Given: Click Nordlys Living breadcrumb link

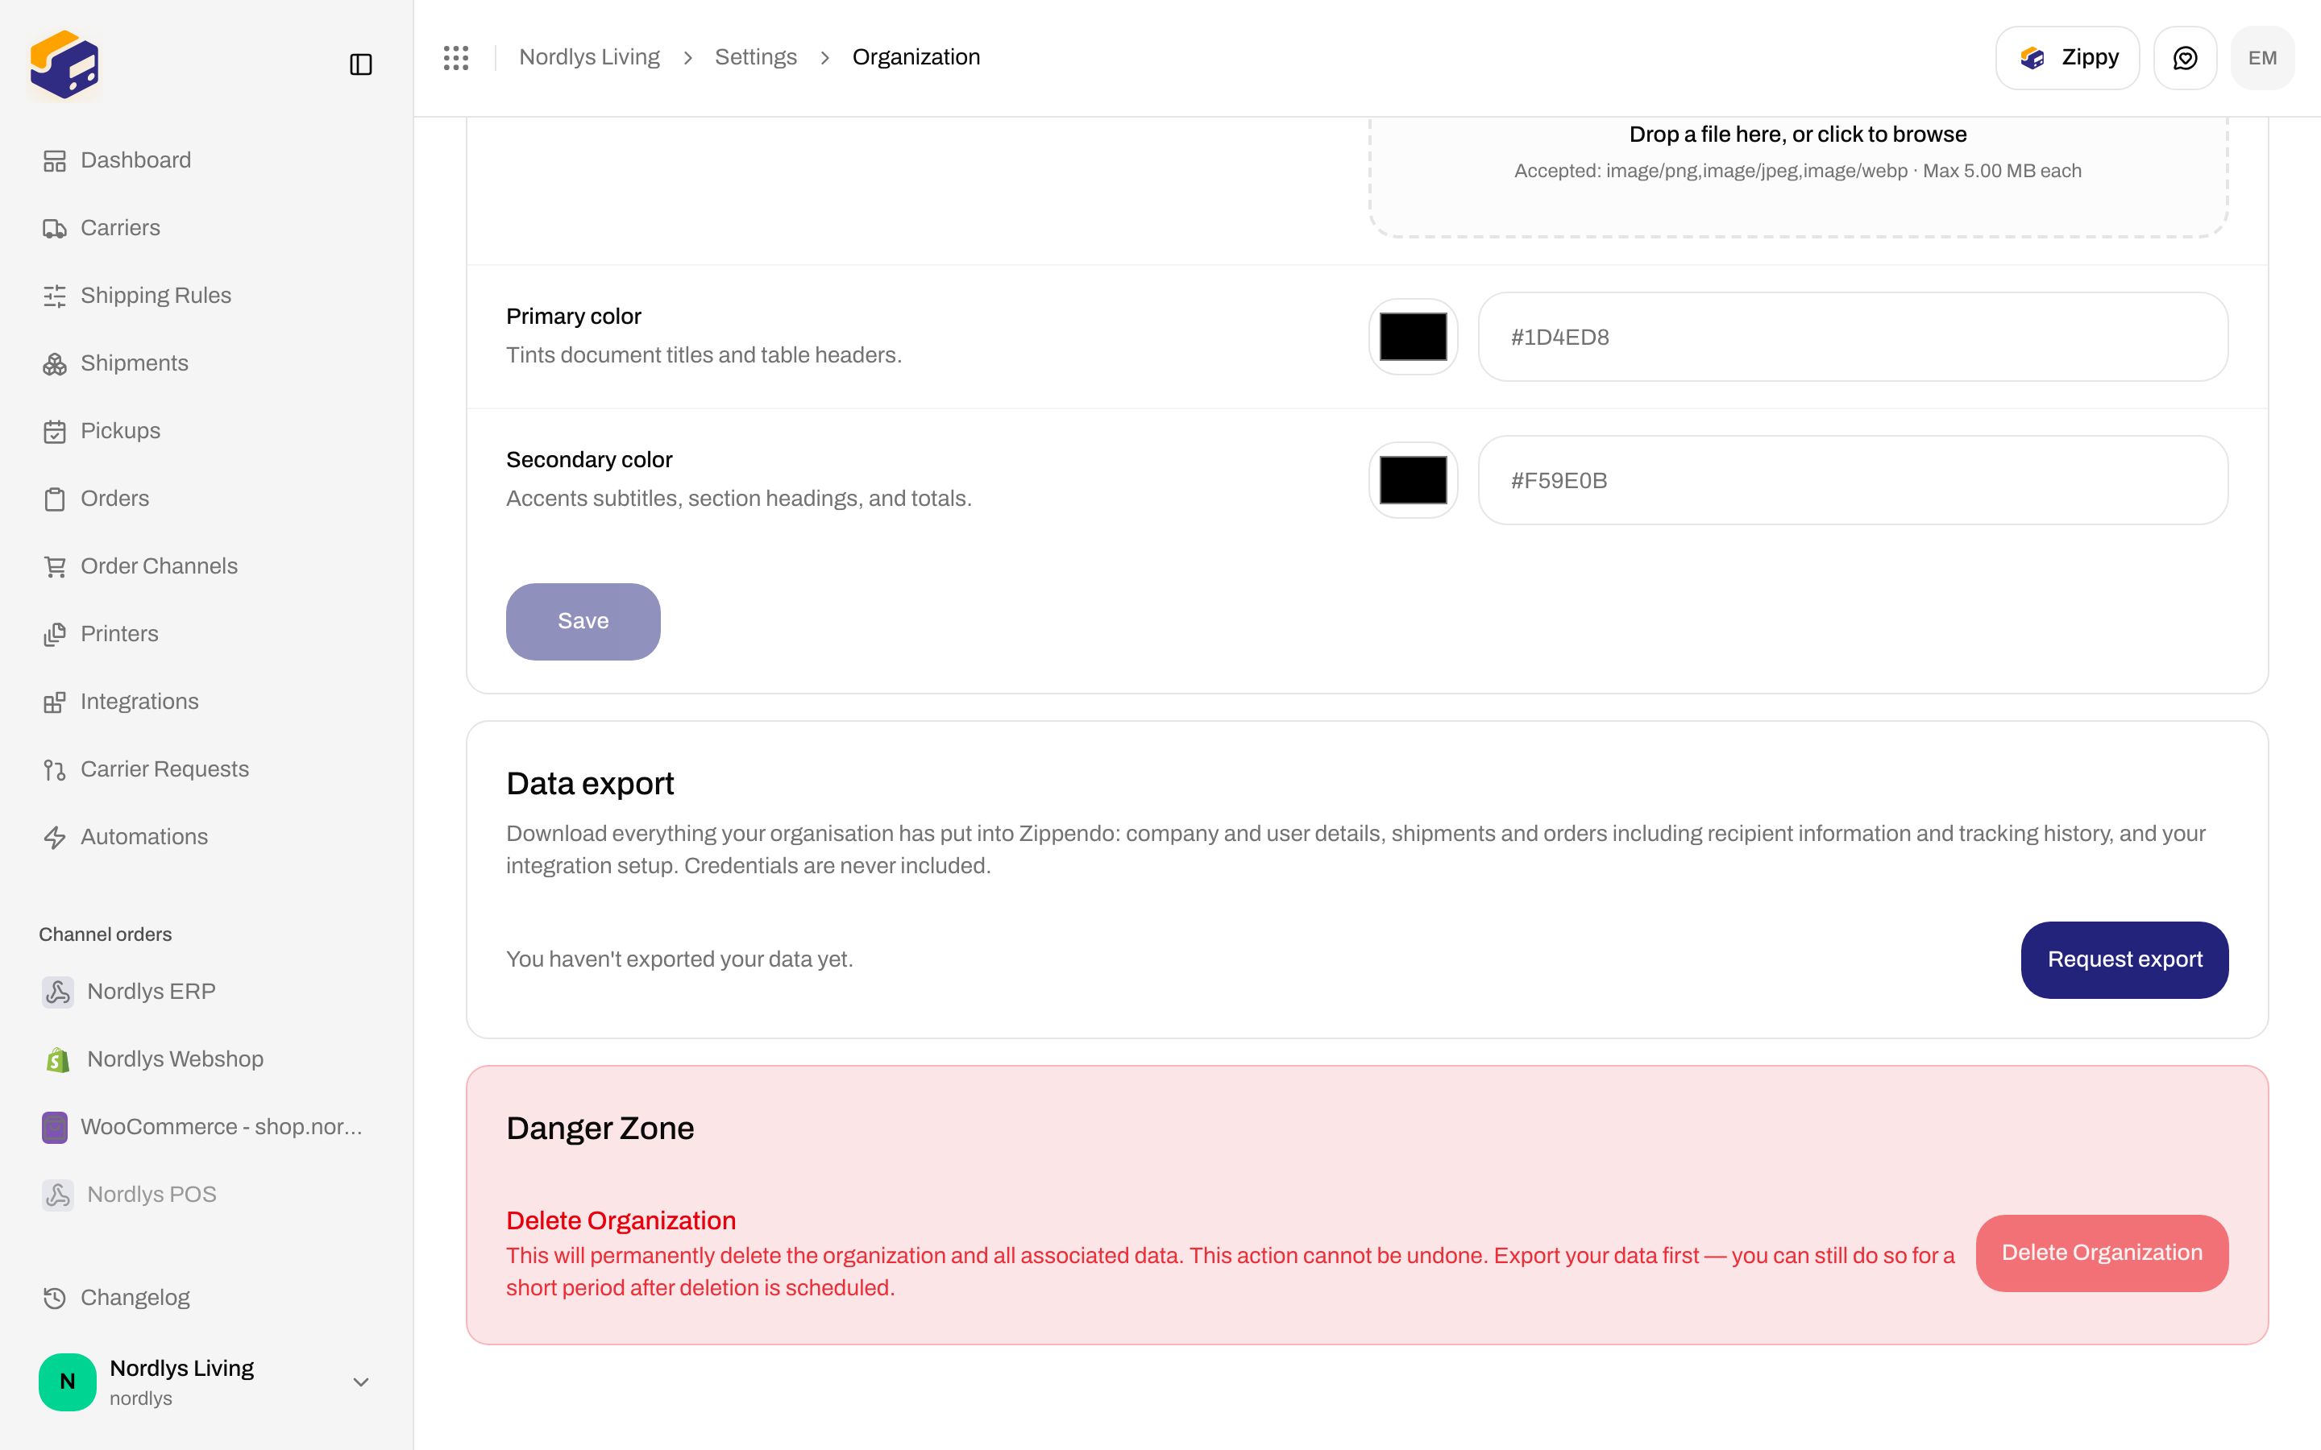Looking at the screenshot, I should click(589, 57).
